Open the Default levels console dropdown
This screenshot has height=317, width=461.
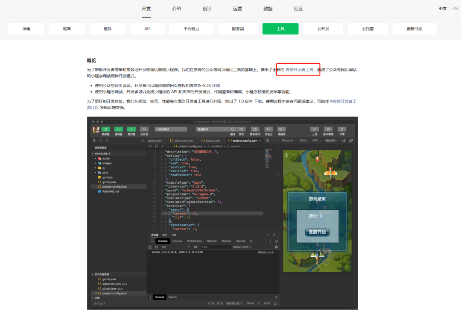coord(242,247)
